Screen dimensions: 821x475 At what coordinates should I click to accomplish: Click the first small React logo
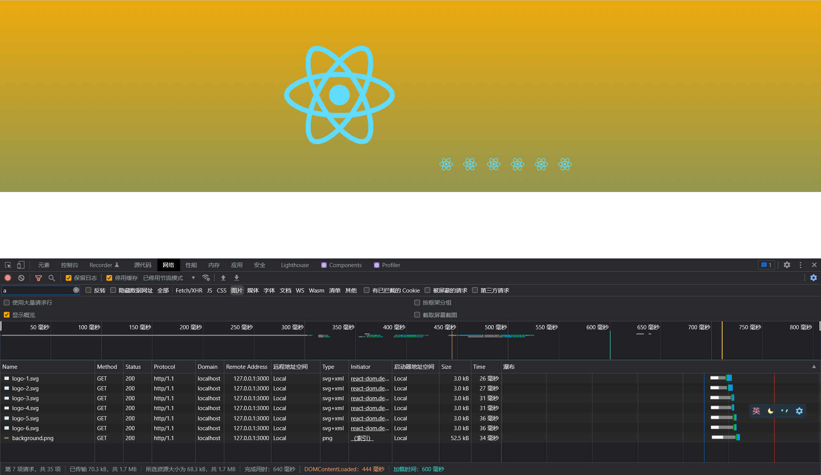446,164
